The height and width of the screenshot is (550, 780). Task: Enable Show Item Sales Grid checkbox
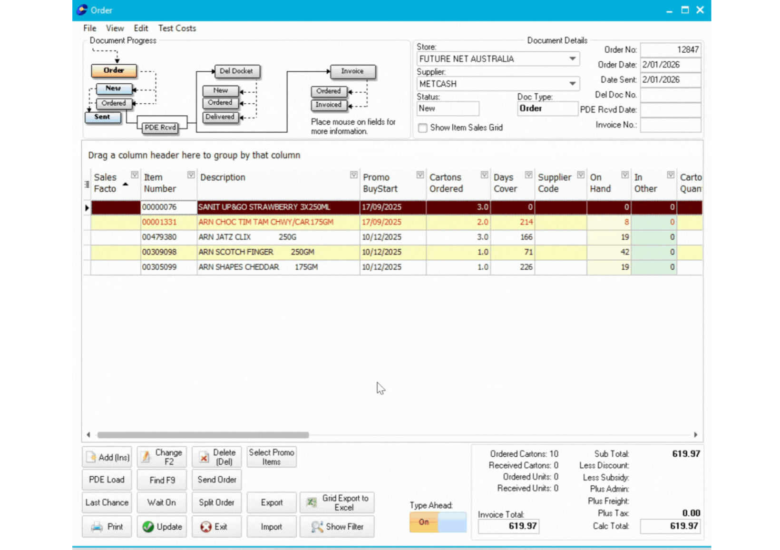click(x=422, y=128)
